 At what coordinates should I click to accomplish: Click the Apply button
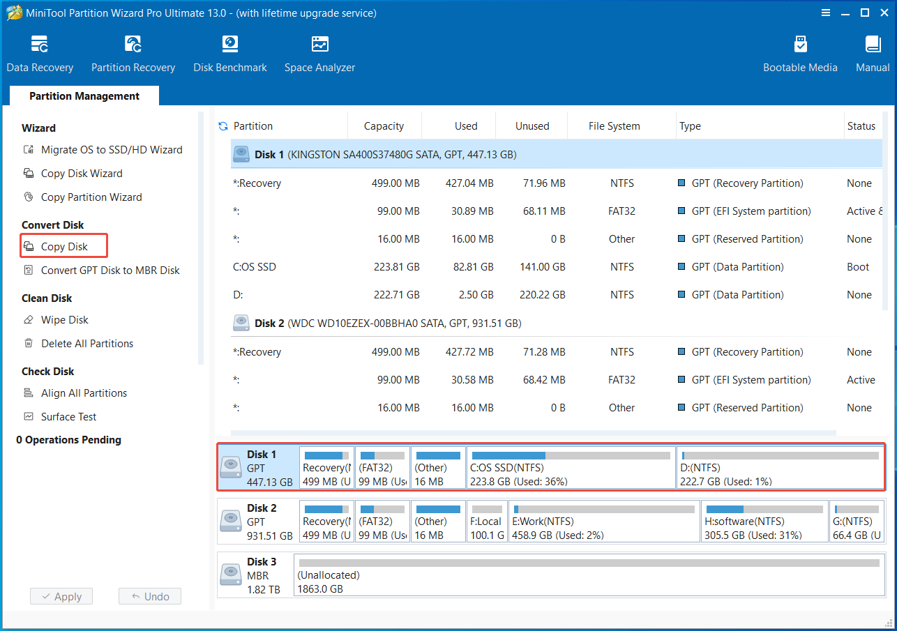tap(61, 596)
